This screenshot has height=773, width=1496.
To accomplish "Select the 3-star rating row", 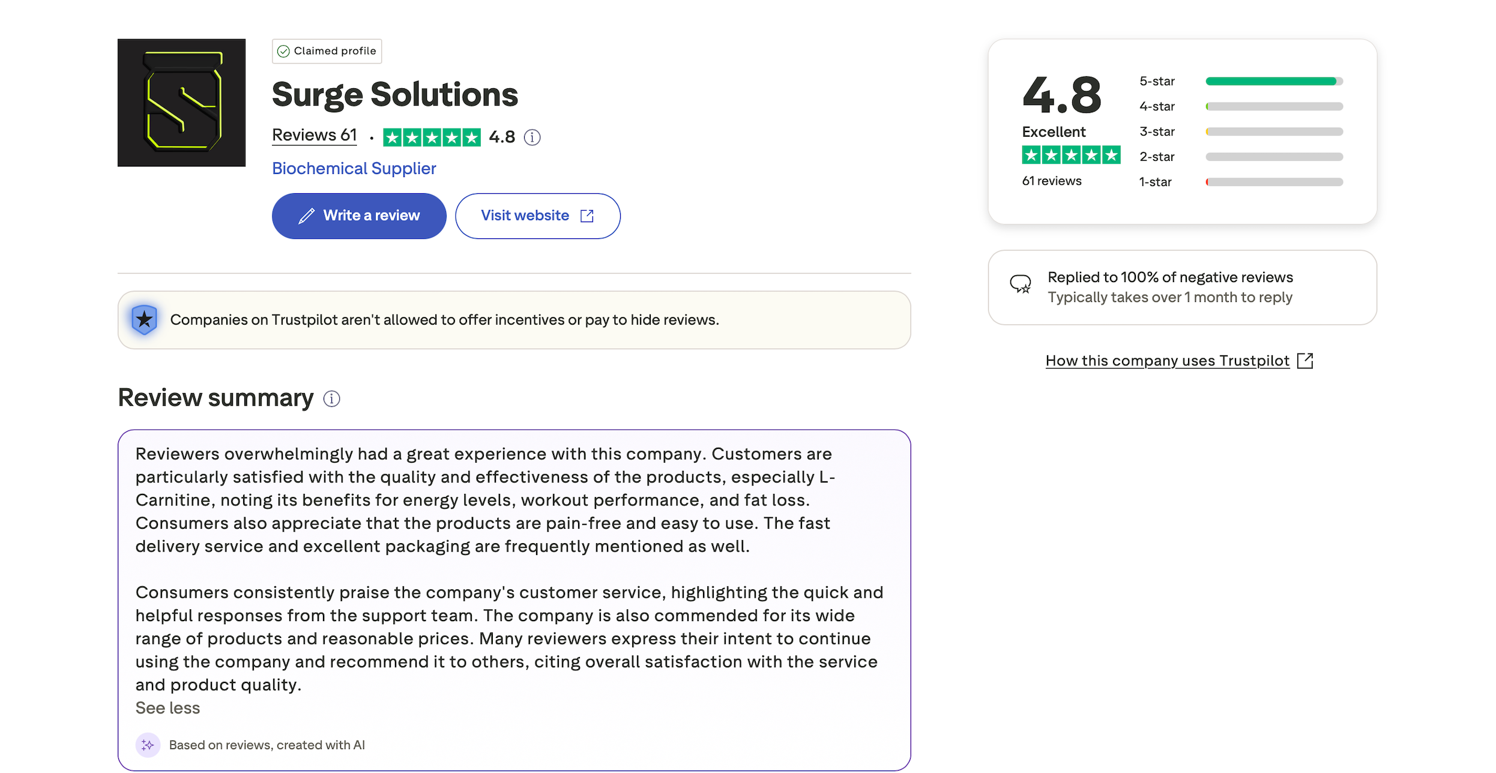I will click(1241, 131).
